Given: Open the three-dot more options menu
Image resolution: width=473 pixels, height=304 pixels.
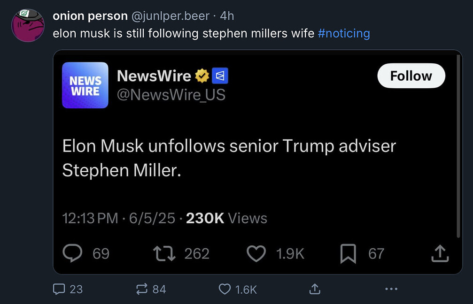Looking at the screenshot, I should (391, 289).
